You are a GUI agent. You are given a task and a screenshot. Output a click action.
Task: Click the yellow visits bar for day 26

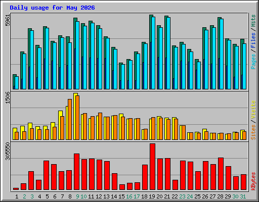(x=204, y=134)
